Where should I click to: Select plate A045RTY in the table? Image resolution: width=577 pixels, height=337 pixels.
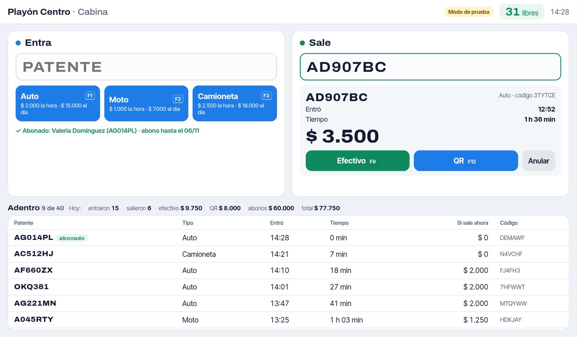[x=34, y=320]
